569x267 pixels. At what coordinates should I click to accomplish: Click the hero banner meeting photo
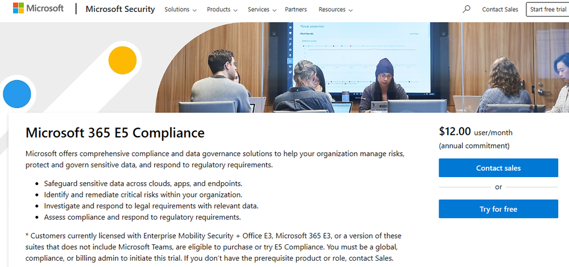point(362,67)
